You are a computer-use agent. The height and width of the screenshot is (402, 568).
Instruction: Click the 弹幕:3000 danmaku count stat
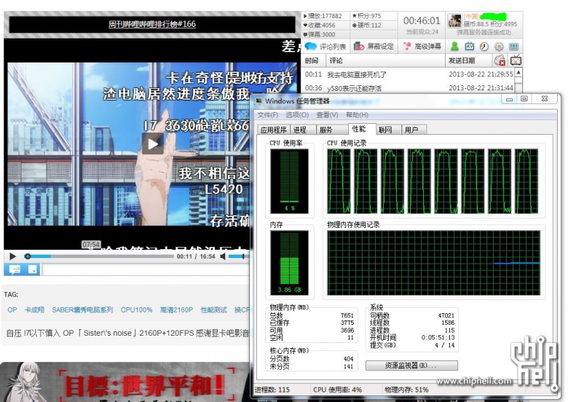click(x=319, y=34)
